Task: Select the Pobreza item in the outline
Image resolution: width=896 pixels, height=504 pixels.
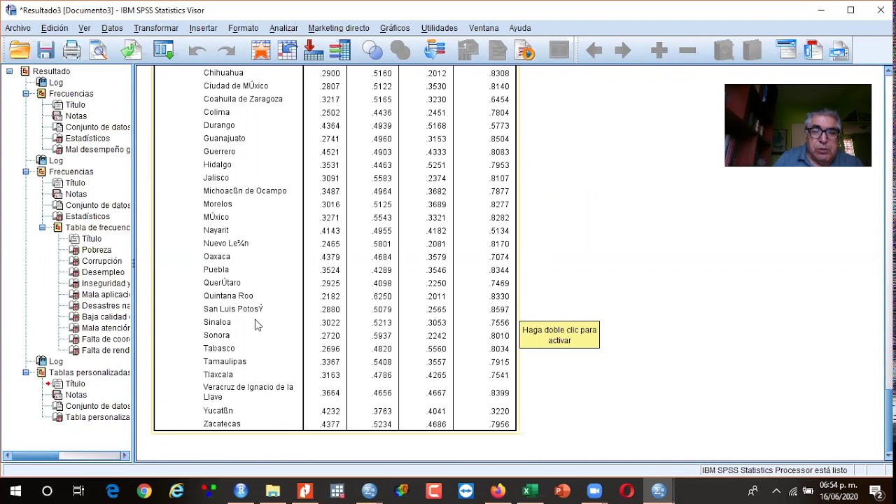Action: (97, 250)
